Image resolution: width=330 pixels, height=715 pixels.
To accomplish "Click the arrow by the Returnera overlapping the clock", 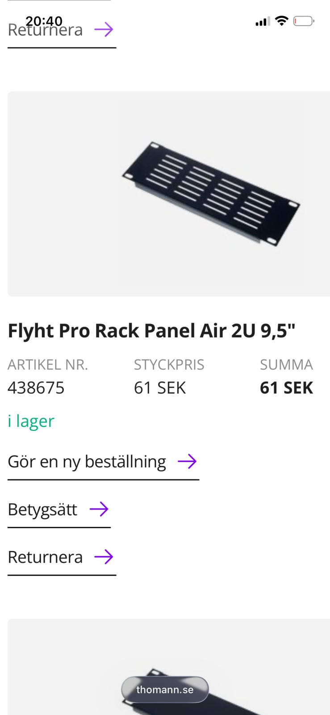I will pos(104,30).
